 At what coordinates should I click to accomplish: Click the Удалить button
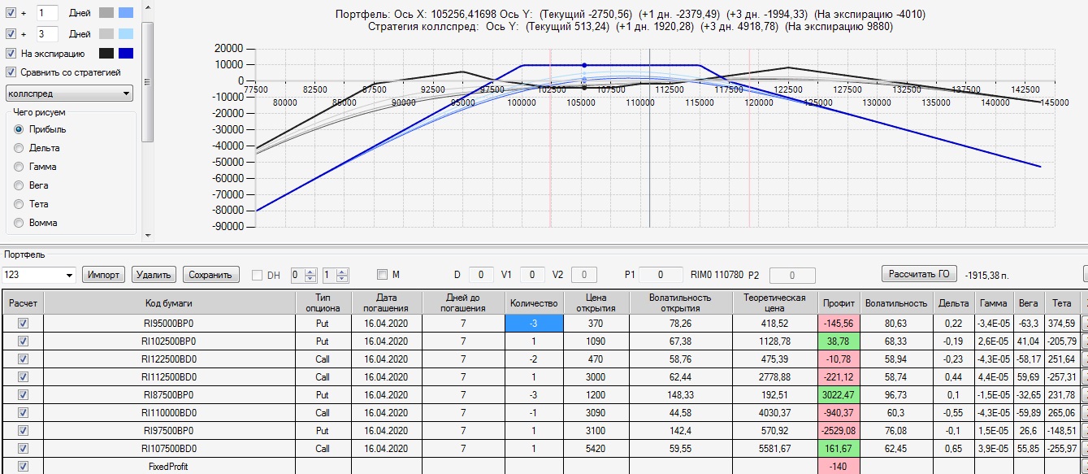coord(154,275)
